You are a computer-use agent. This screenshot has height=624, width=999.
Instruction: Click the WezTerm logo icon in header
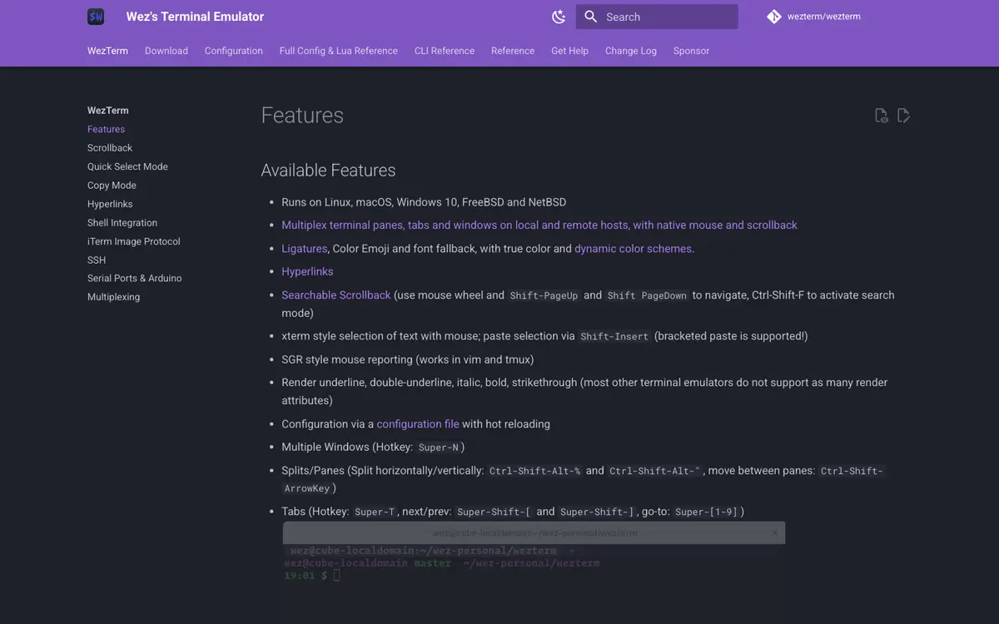click(x=96, y=17)
